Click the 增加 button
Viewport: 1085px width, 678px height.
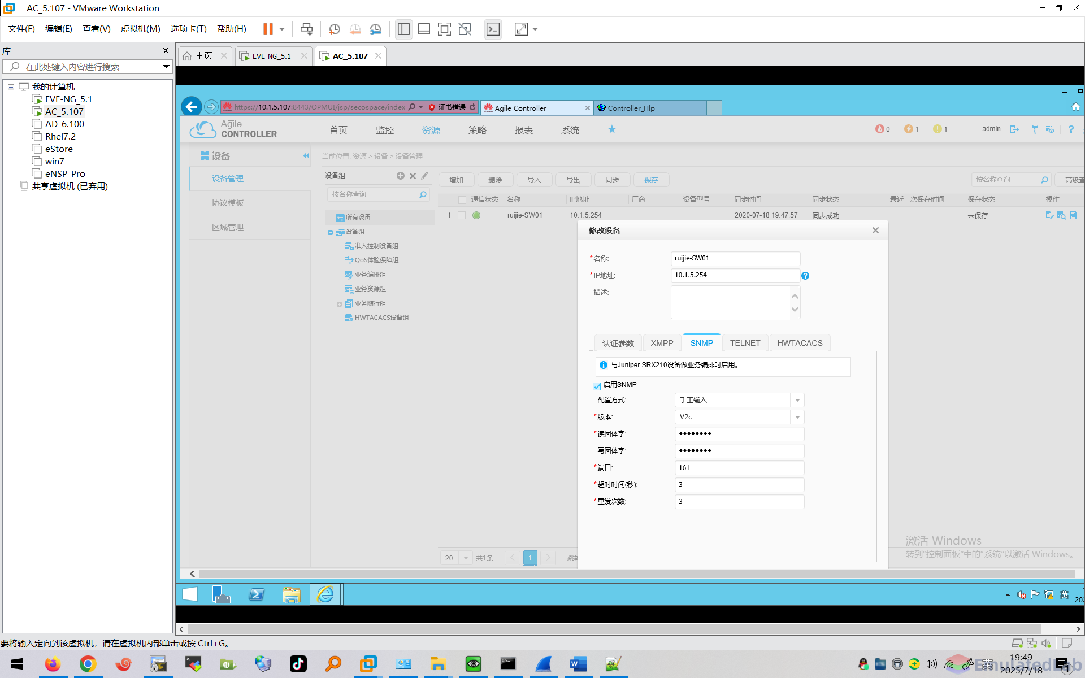pyautogui.click(x=456, y=180)
